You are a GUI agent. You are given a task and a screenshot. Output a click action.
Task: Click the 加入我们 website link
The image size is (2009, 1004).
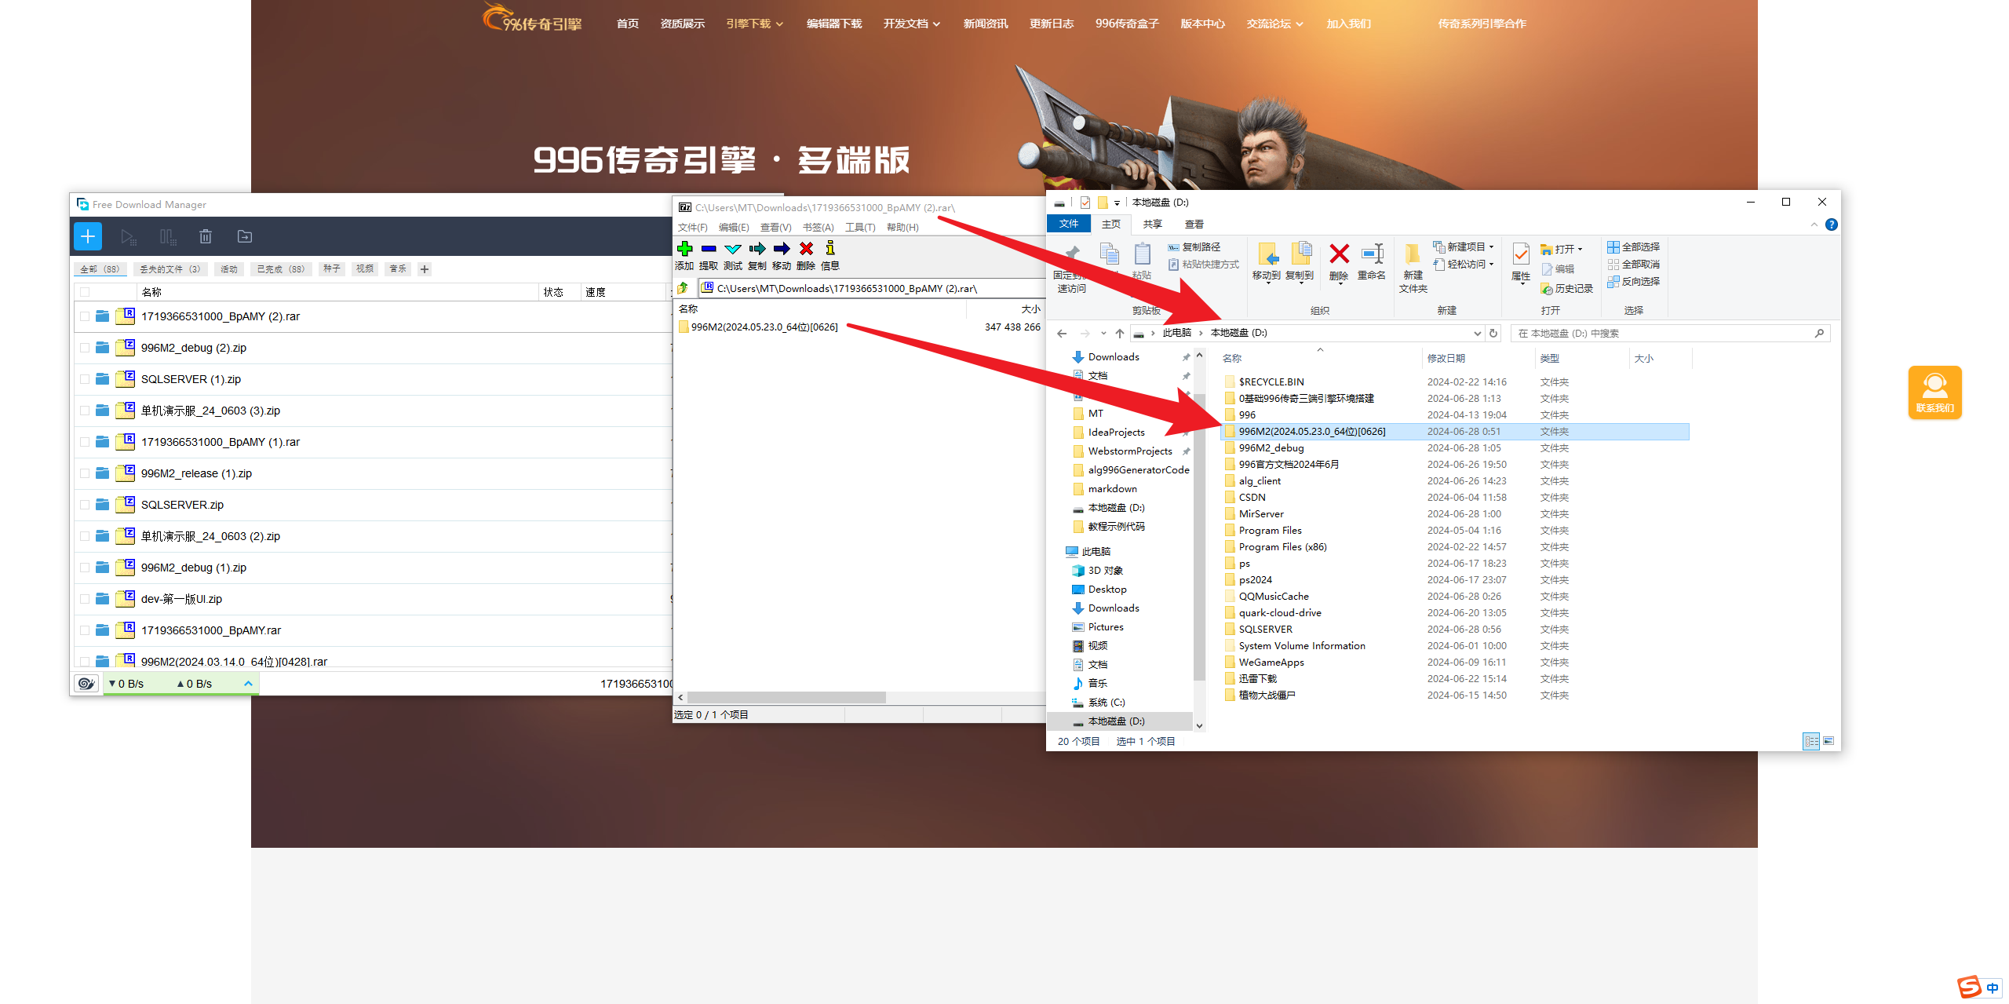[x=1348, y=24]
